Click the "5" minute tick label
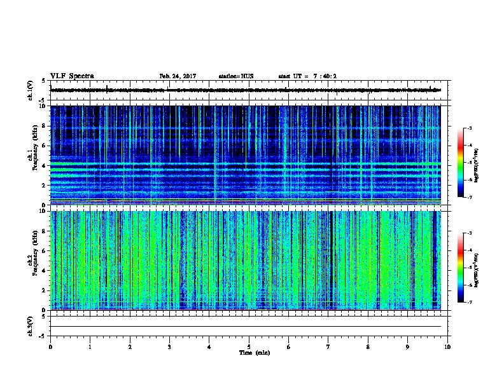This screenshot has width=504, height=389. [x=249, y=347]
